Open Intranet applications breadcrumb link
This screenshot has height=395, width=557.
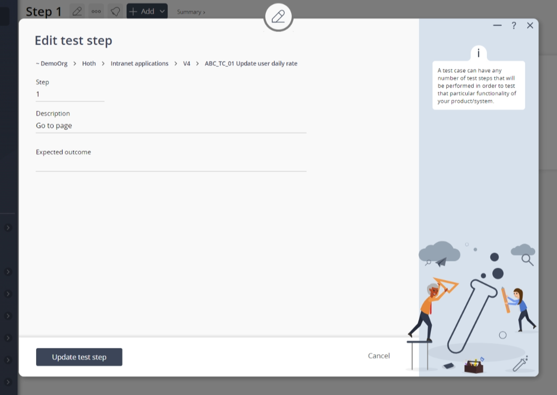tap(140, 64)
